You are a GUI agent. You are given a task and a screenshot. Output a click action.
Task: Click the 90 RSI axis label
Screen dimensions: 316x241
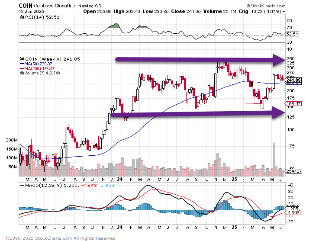tap(289, 21)
